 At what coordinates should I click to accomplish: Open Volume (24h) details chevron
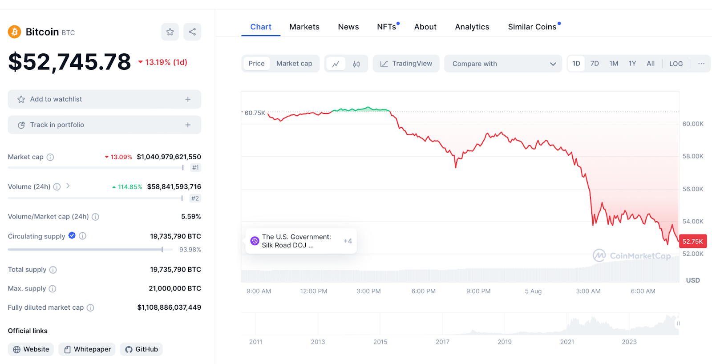(x=68, y=186)
